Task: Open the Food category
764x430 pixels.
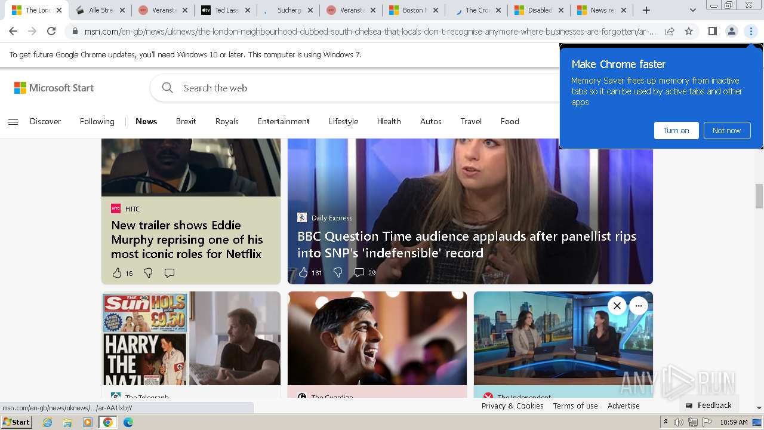Action: tap(510, 121)
